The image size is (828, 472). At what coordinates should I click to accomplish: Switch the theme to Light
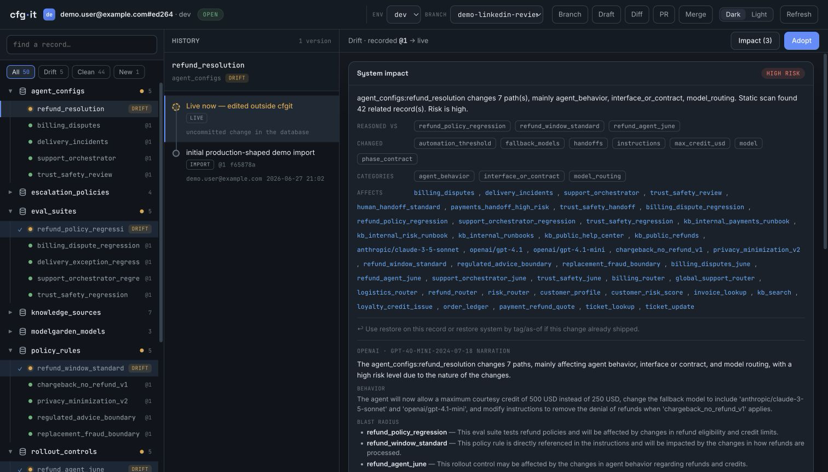tap(759, 14)
